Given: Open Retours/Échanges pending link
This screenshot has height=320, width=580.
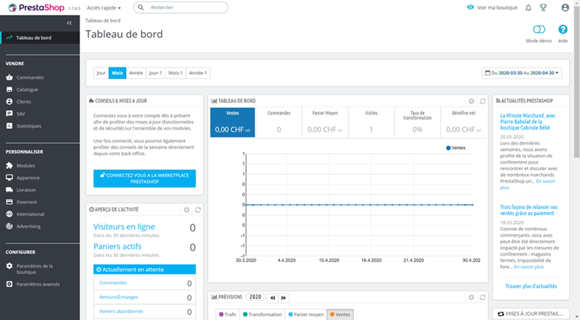Looking at the screenshot, I should pos(119,297).
